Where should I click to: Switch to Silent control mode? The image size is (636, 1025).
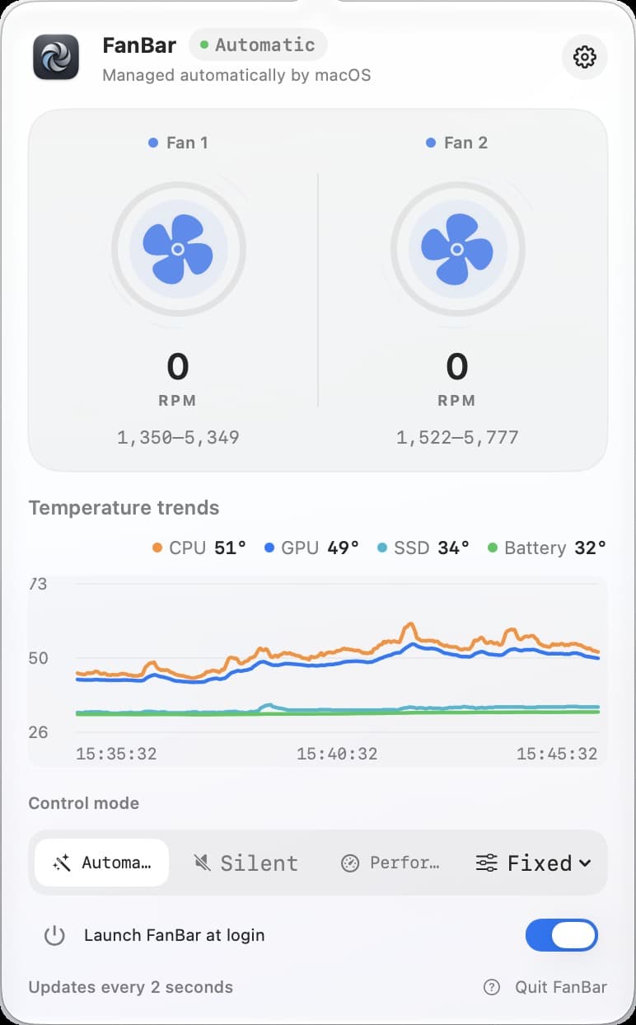[x=246, y=863]
